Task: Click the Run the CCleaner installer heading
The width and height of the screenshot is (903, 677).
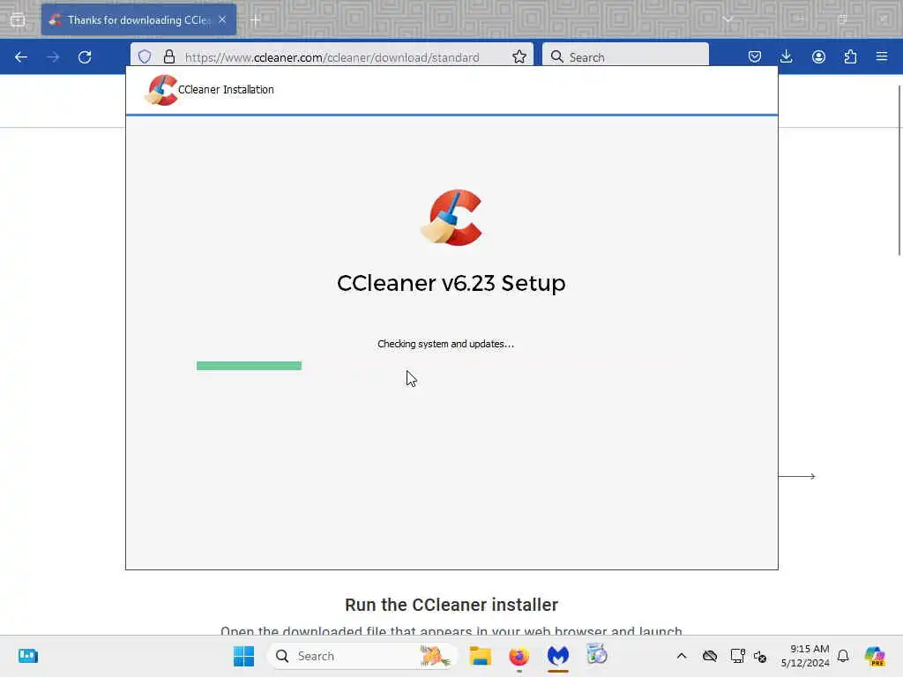Action: point(451,605)
